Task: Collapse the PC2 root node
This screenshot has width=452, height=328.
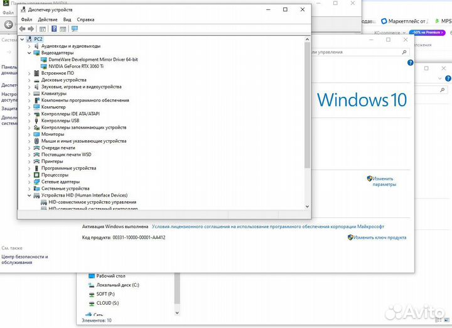Action: (23, 39)
